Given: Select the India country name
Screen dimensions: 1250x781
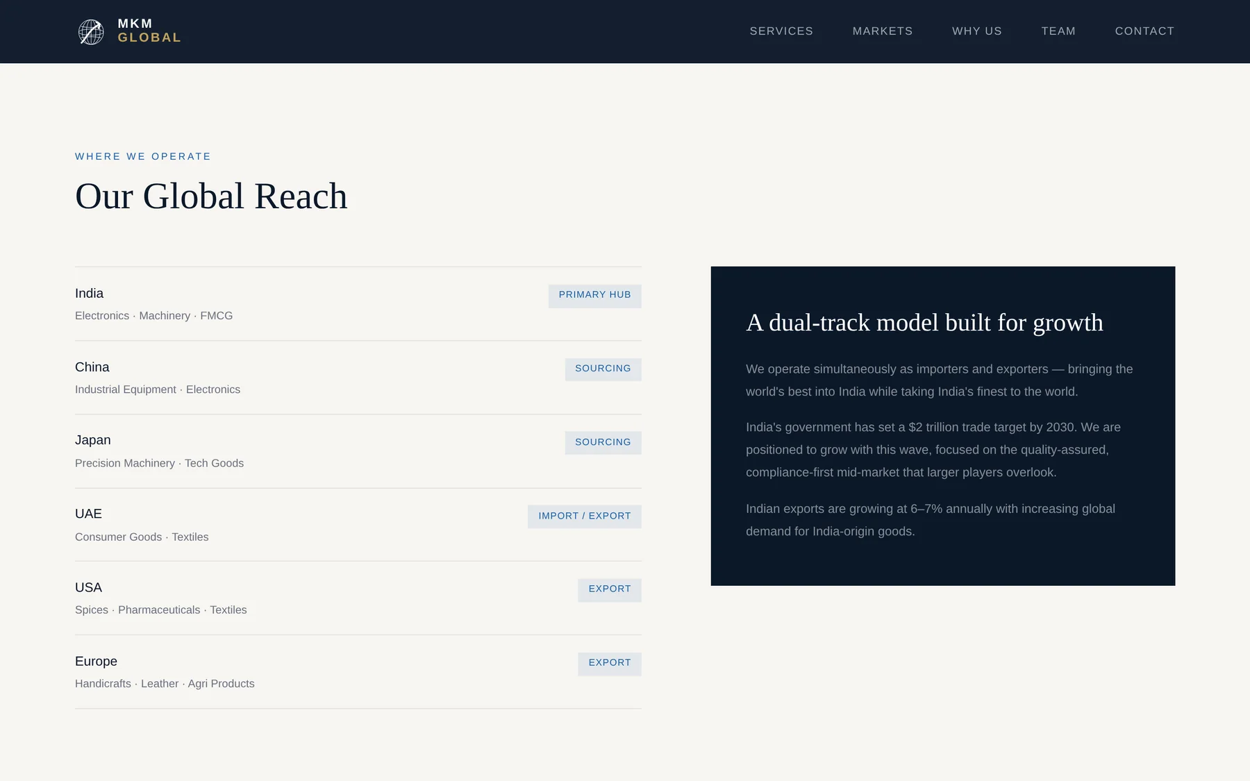Looking at the screenshot, I should pyautogui.click(x=89, y=293).
